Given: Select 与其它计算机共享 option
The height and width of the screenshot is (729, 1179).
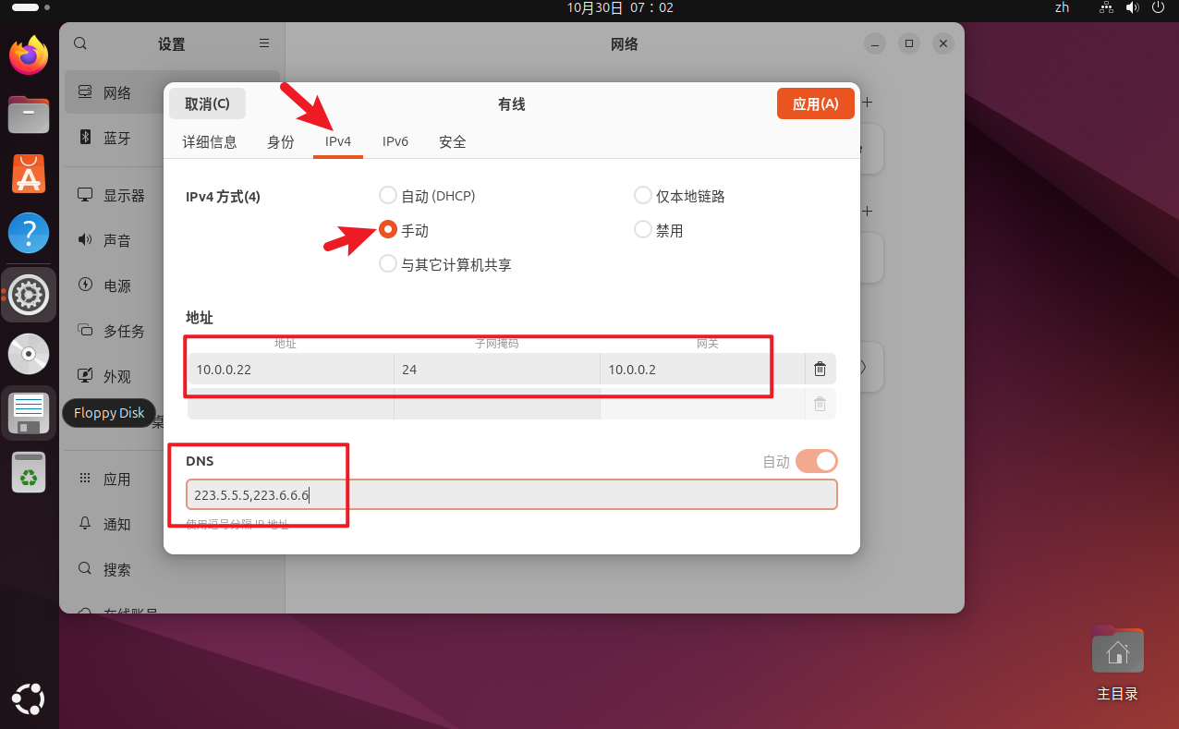Looking at the screenshot, I should coord(388,264).
